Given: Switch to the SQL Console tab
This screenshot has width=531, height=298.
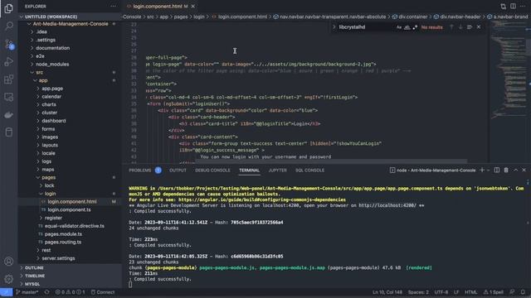Looking at the screenshot, I should click(x=309, y=171).
